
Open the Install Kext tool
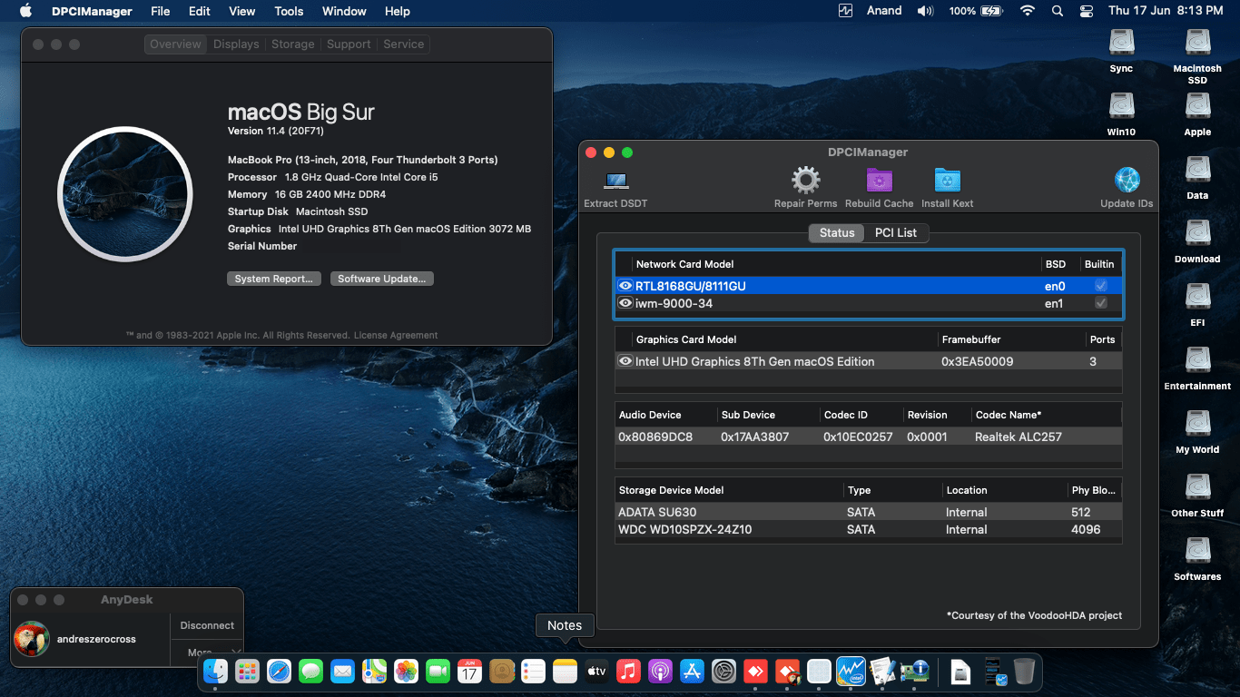point(947,181)
